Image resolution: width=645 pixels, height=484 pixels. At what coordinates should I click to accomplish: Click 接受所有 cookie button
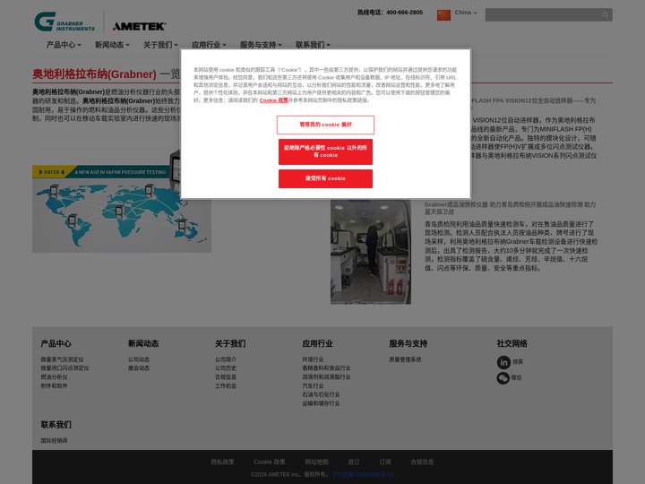[325, 178]
